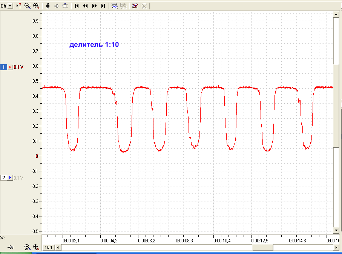Screen dimensions: 342x254
Task: Click the waveform windows icon in toolbar
Action: (115, 6)
